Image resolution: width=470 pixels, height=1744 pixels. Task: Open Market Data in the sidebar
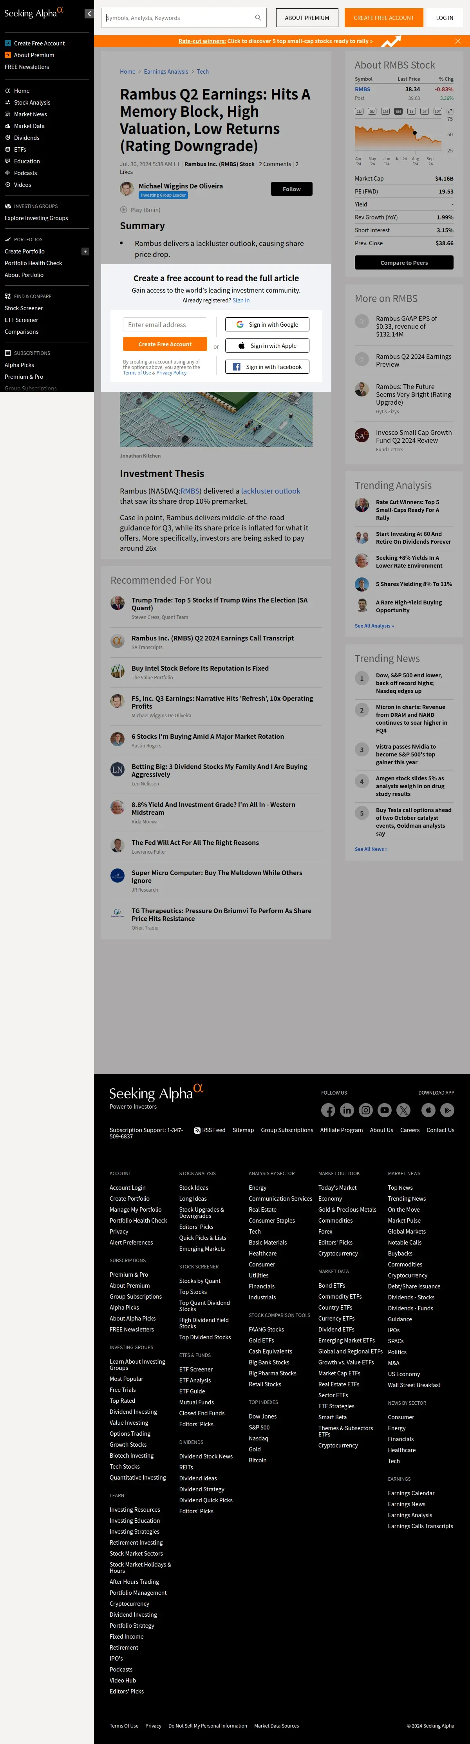29,126
